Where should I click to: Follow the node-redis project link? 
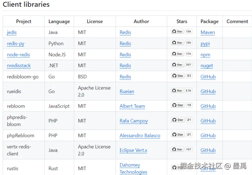click(x=18, y=54)
